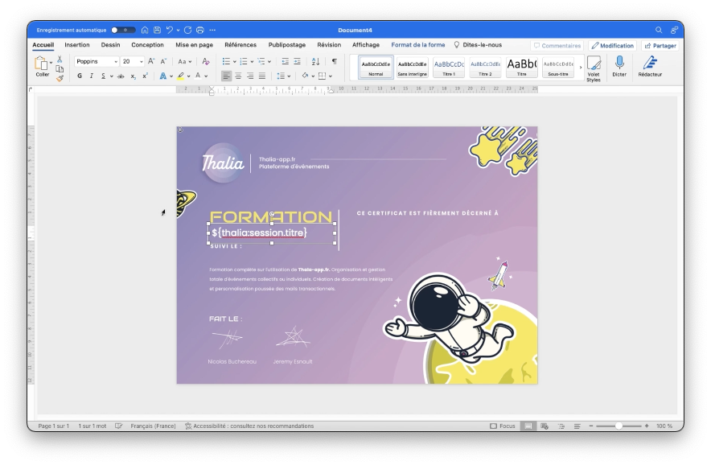Click the Commentaires button
711x465 pixels.
coord(557,46)
